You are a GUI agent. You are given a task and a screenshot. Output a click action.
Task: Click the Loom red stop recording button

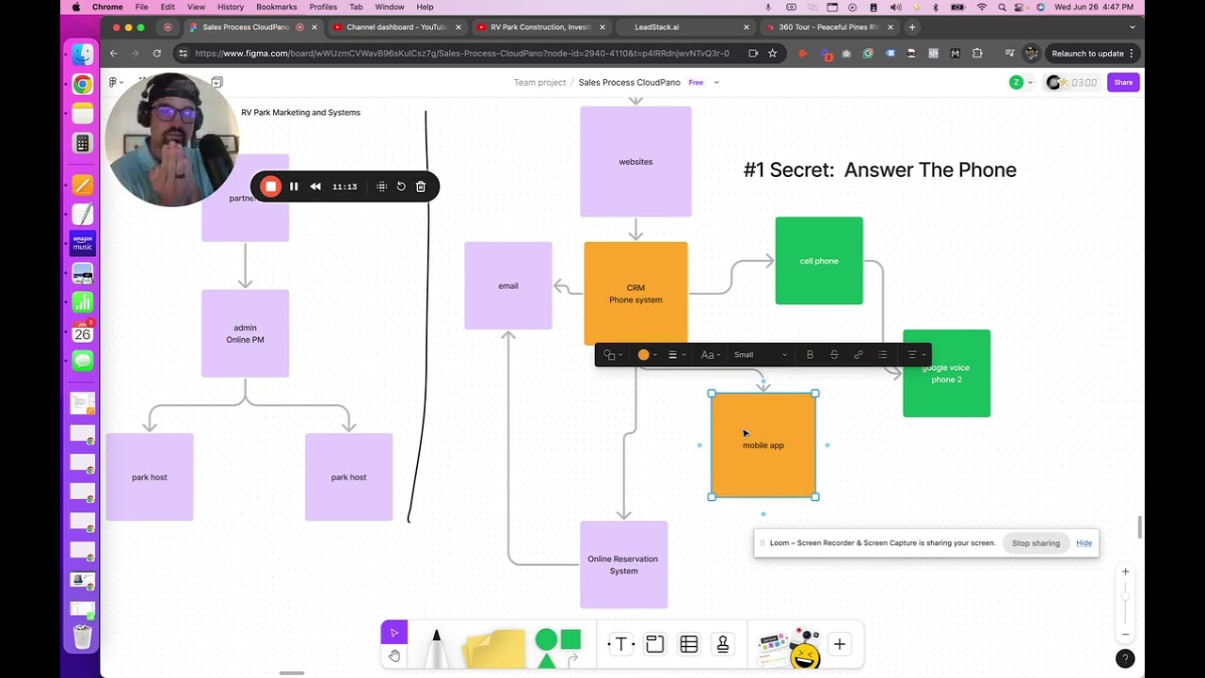270,186
